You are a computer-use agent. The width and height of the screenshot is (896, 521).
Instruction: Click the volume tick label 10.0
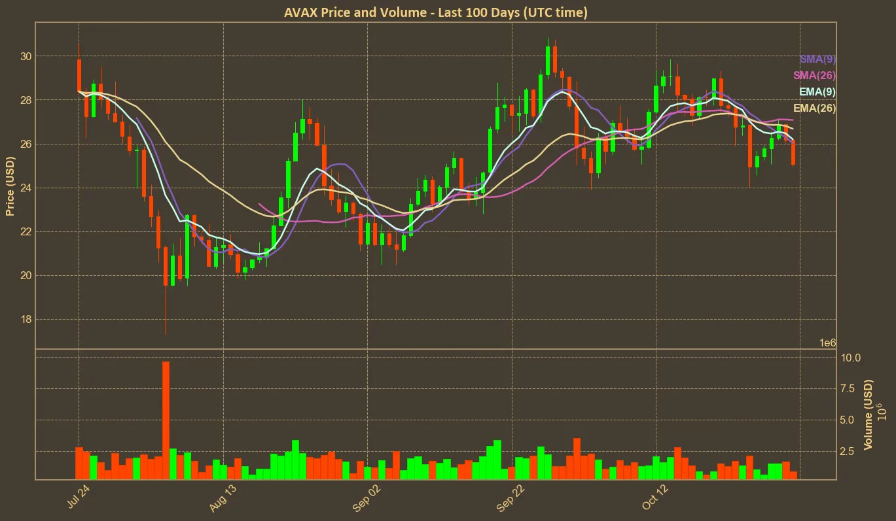click(851, 358)
